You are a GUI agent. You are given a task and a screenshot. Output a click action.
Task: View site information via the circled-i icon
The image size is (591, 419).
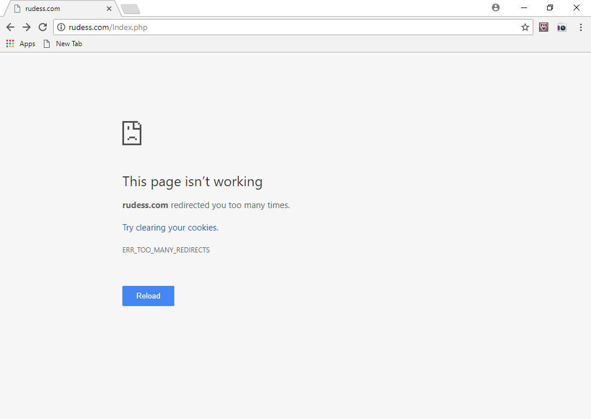pos(61,27)
